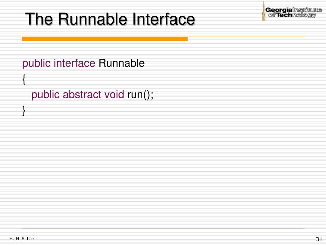This screenshot has width=326, height=245.
Task: Click the purple keyword public interface
Action: pos(59,63)
